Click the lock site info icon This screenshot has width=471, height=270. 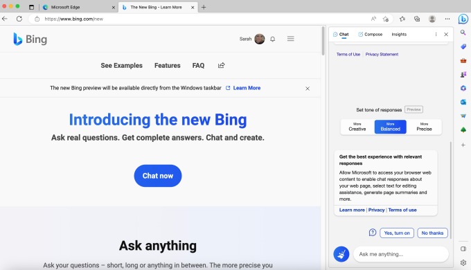[37, 19]
